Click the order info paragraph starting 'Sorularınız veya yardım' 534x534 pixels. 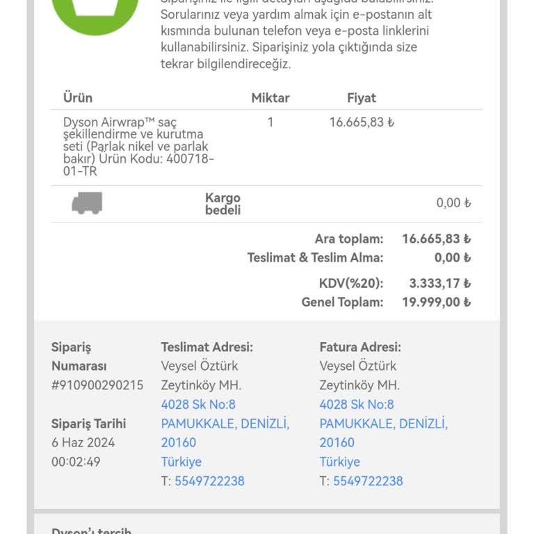tap(296, 39)
